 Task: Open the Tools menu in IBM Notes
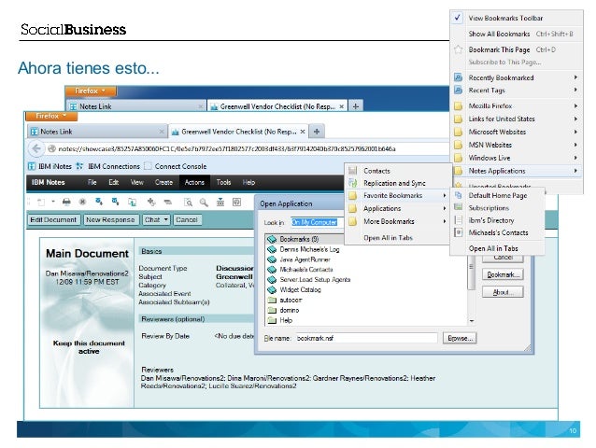pos(223,182)
